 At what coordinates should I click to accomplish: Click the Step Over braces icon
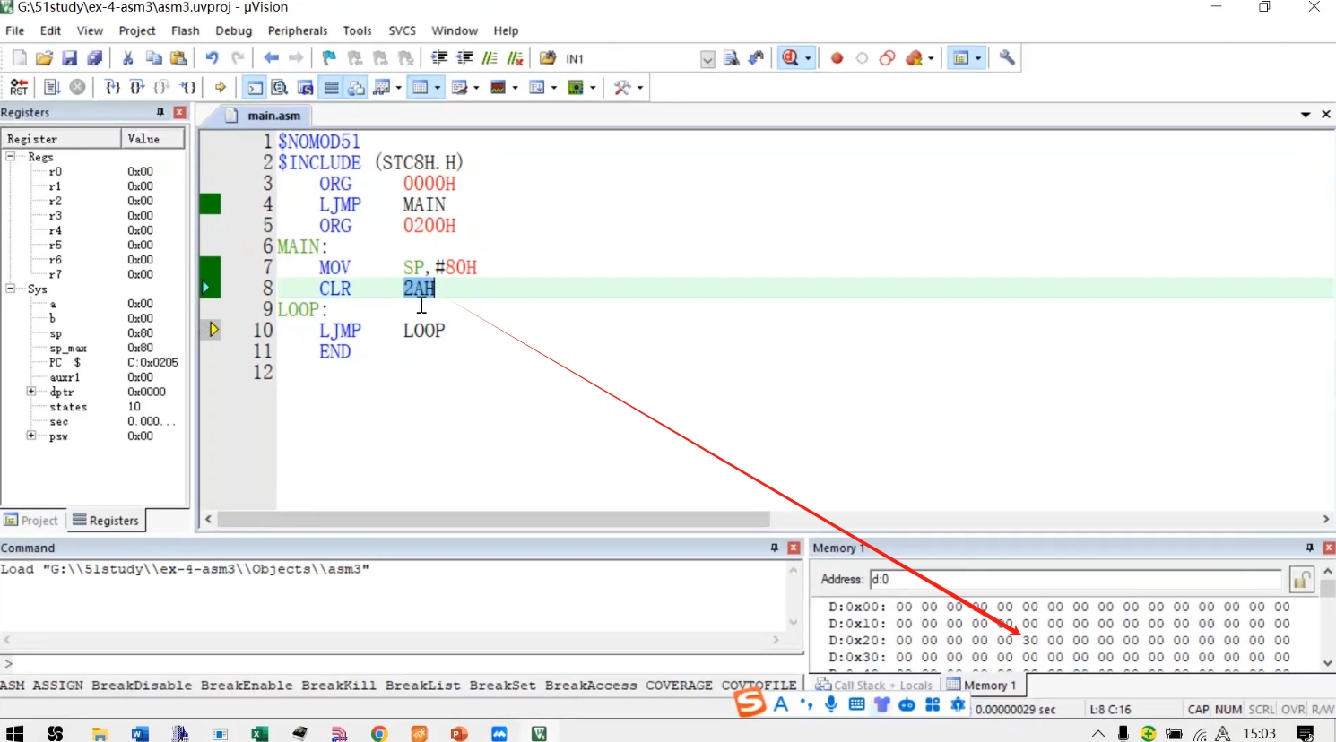(137, 87)
